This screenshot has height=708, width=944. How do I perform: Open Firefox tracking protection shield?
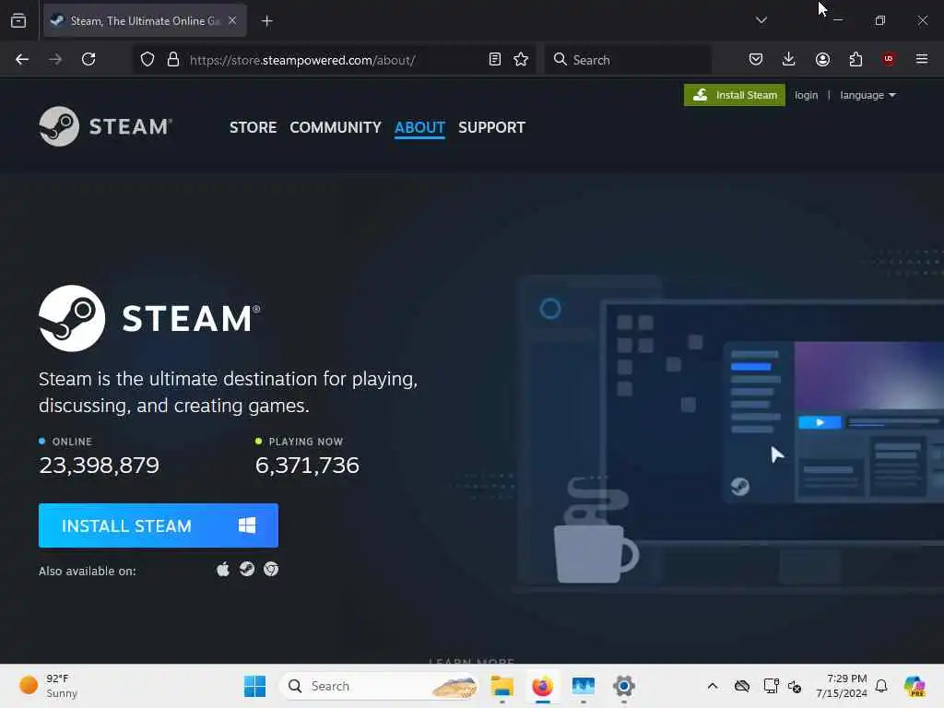pyautogui.click(x=147, y=60)
